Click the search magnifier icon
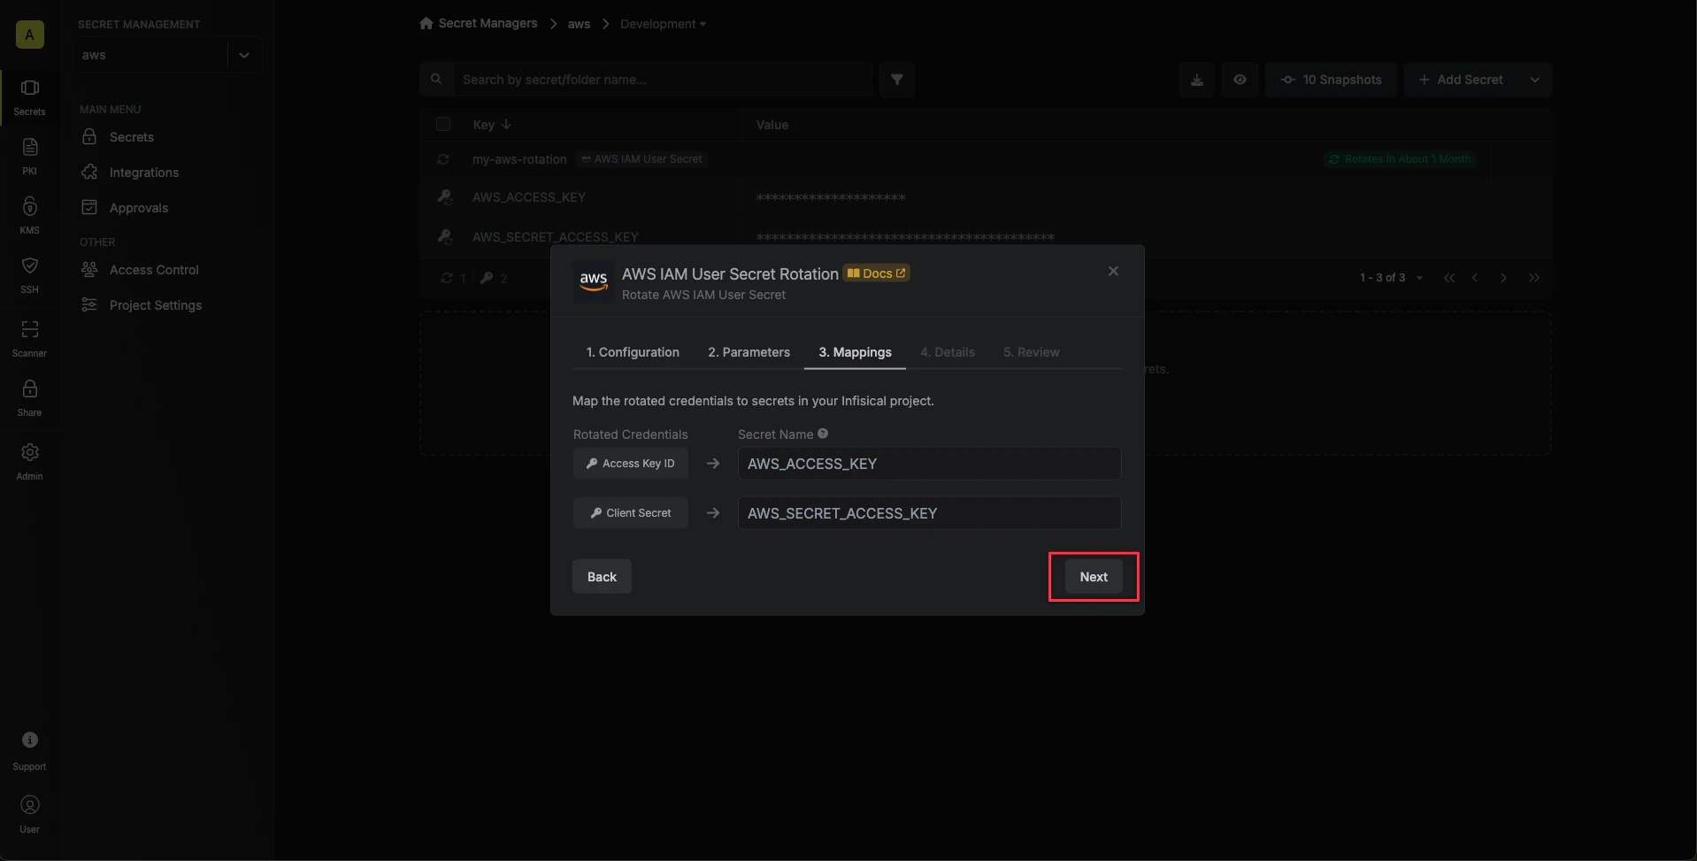The width and height of the screenshot is (1697, 861). [436, 80]
